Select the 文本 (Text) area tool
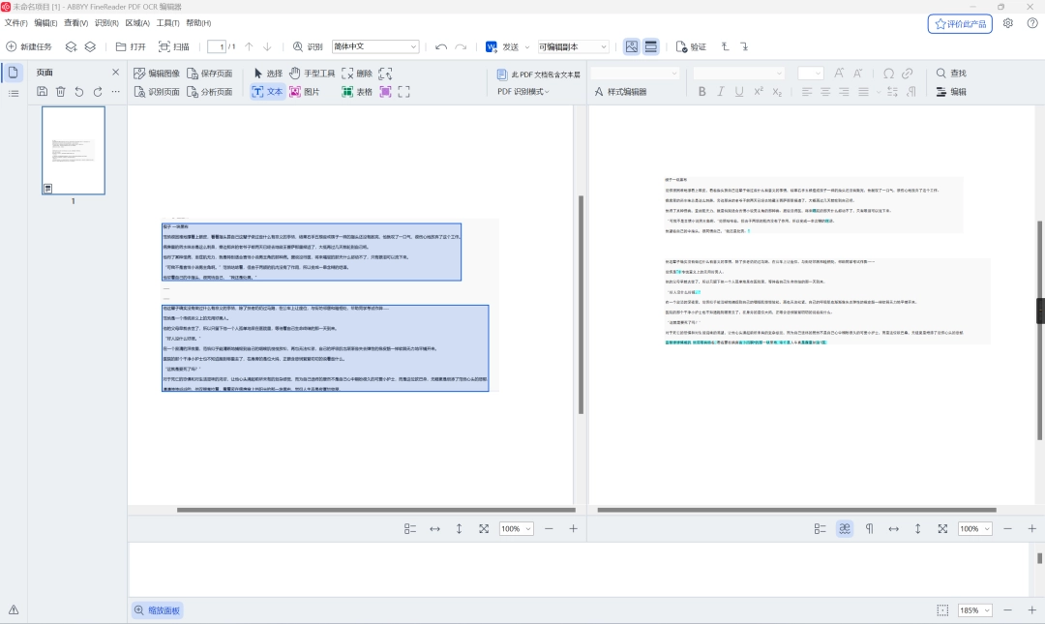1045x624 pixels. [267, 92]
